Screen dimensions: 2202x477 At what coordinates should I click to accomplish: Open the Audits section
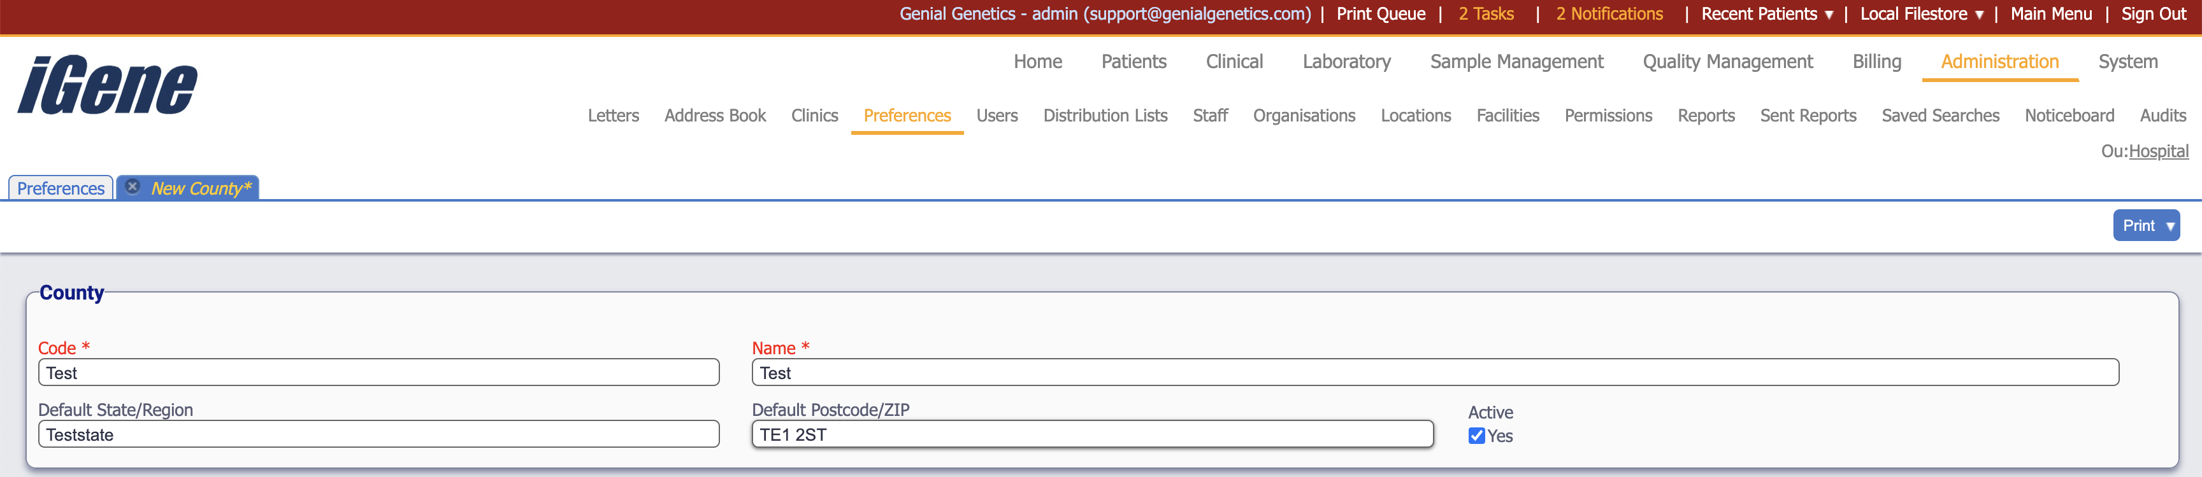[2162, 116]
